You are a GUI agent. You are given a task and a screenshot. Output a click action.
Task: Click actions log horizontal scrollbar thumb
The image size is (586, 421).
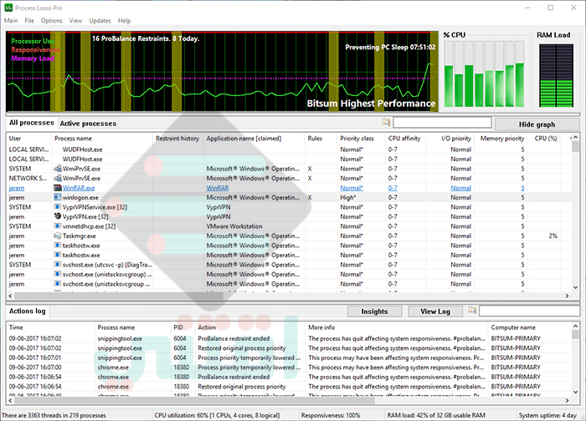tap(194, 400)
